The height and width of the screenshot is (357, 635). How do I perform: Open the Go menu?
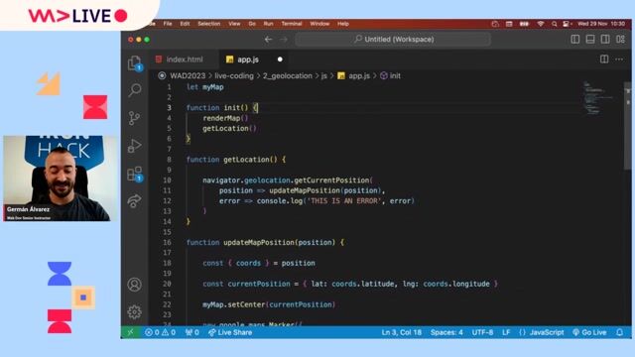(x=252, y=24)
